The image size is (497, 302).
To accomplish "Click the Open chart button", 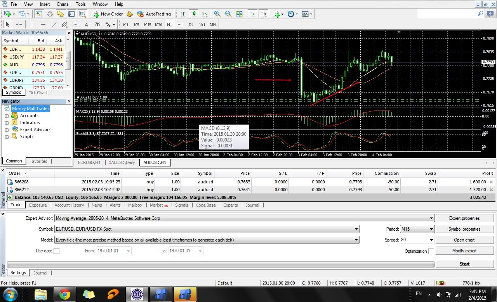I will pos(464,240).
